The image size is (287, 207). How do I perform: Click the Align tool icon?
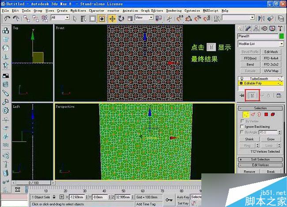pos(270,19)
